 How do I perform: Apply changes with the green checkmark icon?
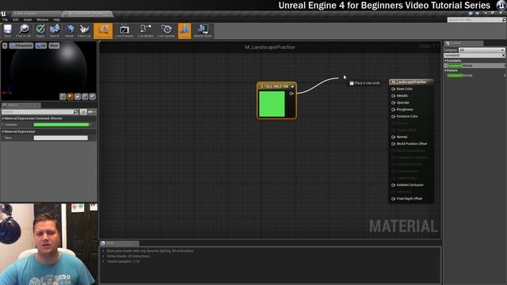[40, 31]
